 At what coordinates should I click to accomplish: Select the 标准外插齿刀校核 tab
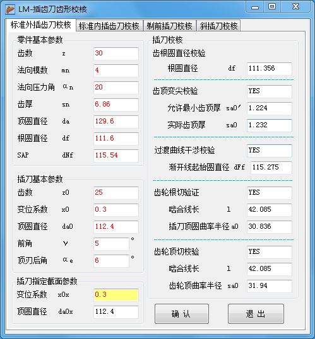[x=40, y=25]
